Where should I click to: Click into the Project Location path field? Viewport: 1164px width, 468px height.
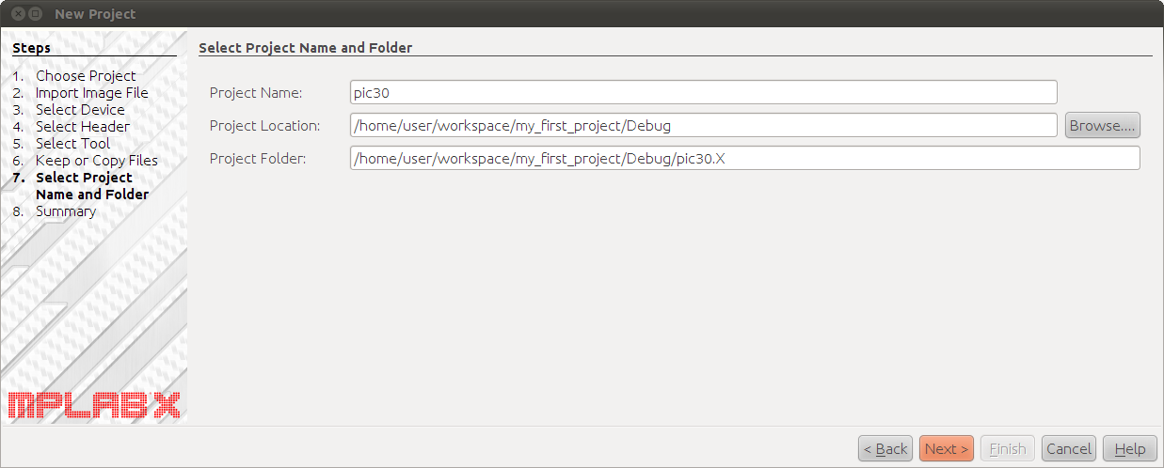(704, 125)
